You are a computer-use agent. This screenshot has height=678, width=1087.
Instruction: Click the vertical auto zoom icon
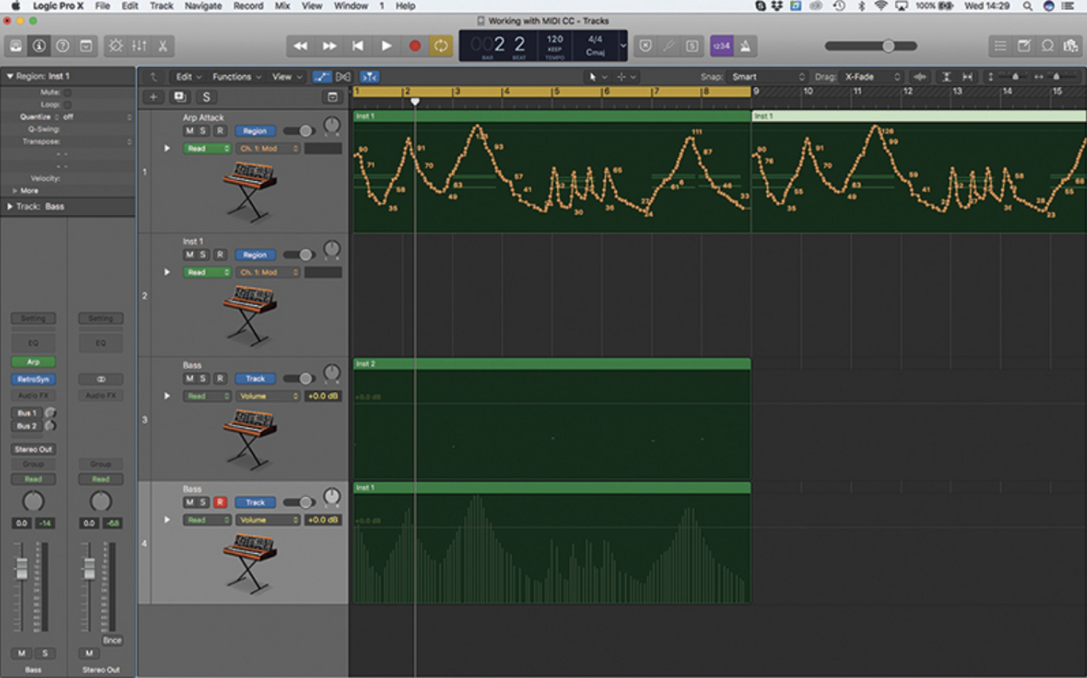coord(946,77)
